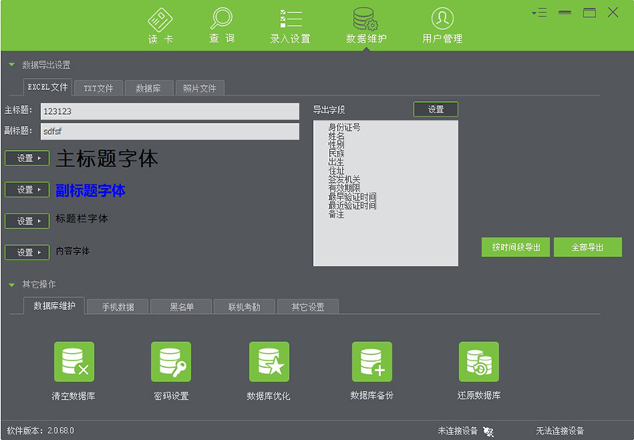Start 数据库备份 database backup
The image size is (634, 440).
click(x=372, y=362)
